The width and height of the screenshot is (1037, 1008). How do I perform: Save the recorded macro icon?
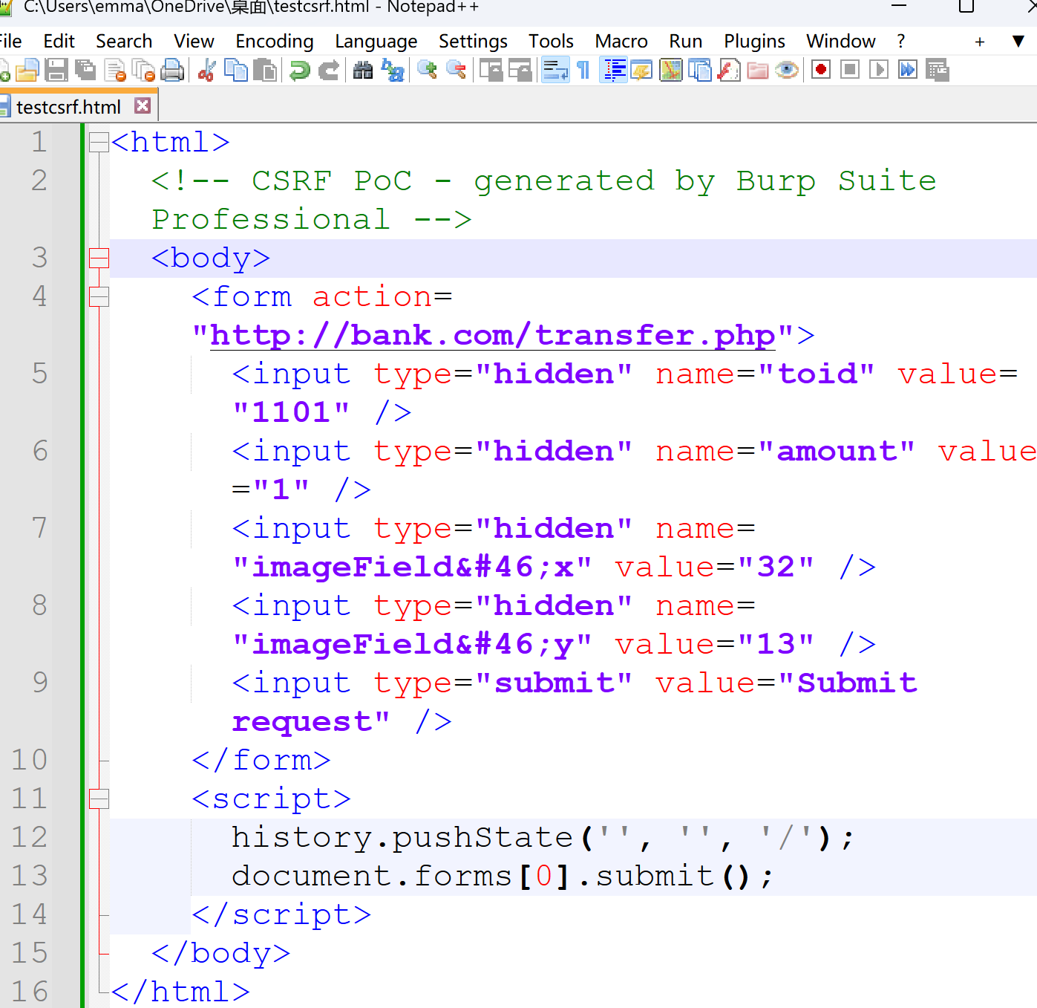click(x=938, y=71)
